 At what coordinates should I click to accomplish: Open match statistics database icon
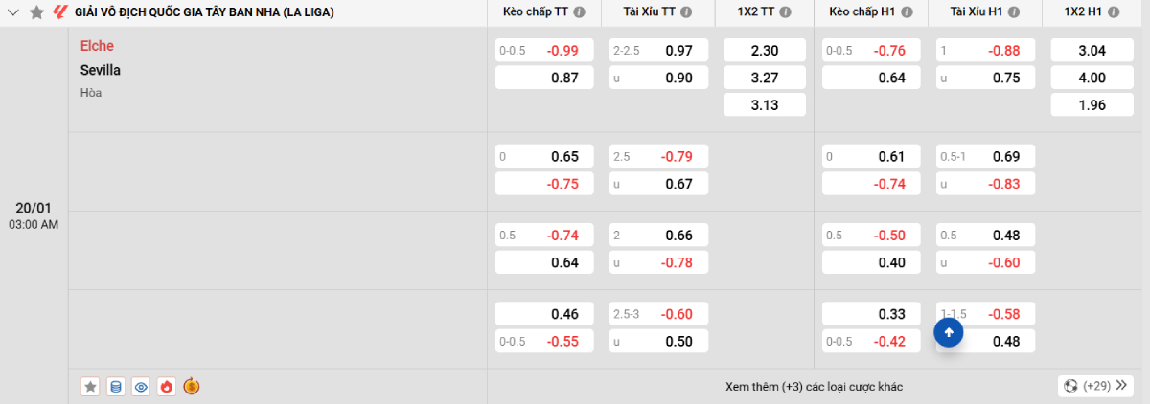pyautogui.click(x=116, y=387)
